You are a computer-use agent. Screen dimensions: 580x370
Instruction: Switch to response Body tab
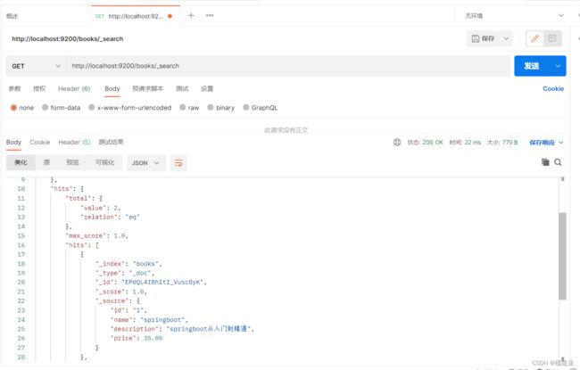[13, 143]
